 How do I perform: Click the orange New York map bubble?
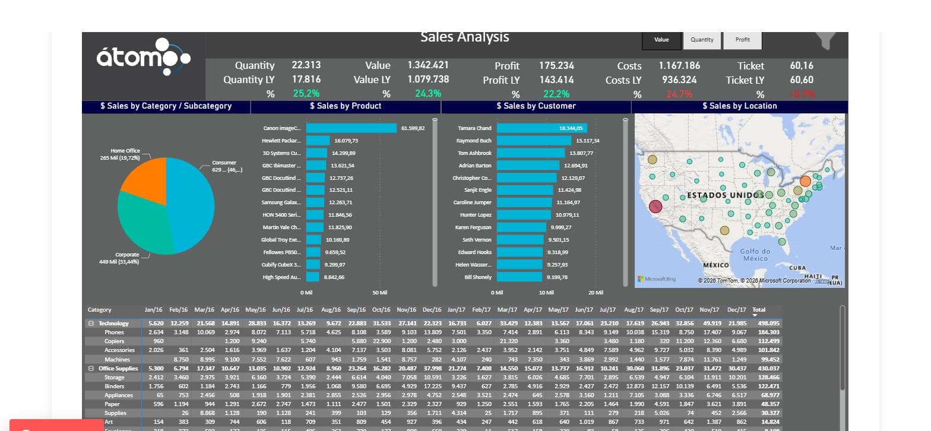pyautogui.click(x=806, y=181)
